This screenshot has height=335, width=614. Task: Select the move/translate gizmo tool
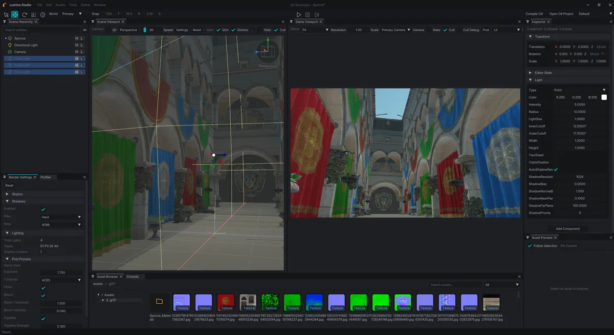[15, 14]
